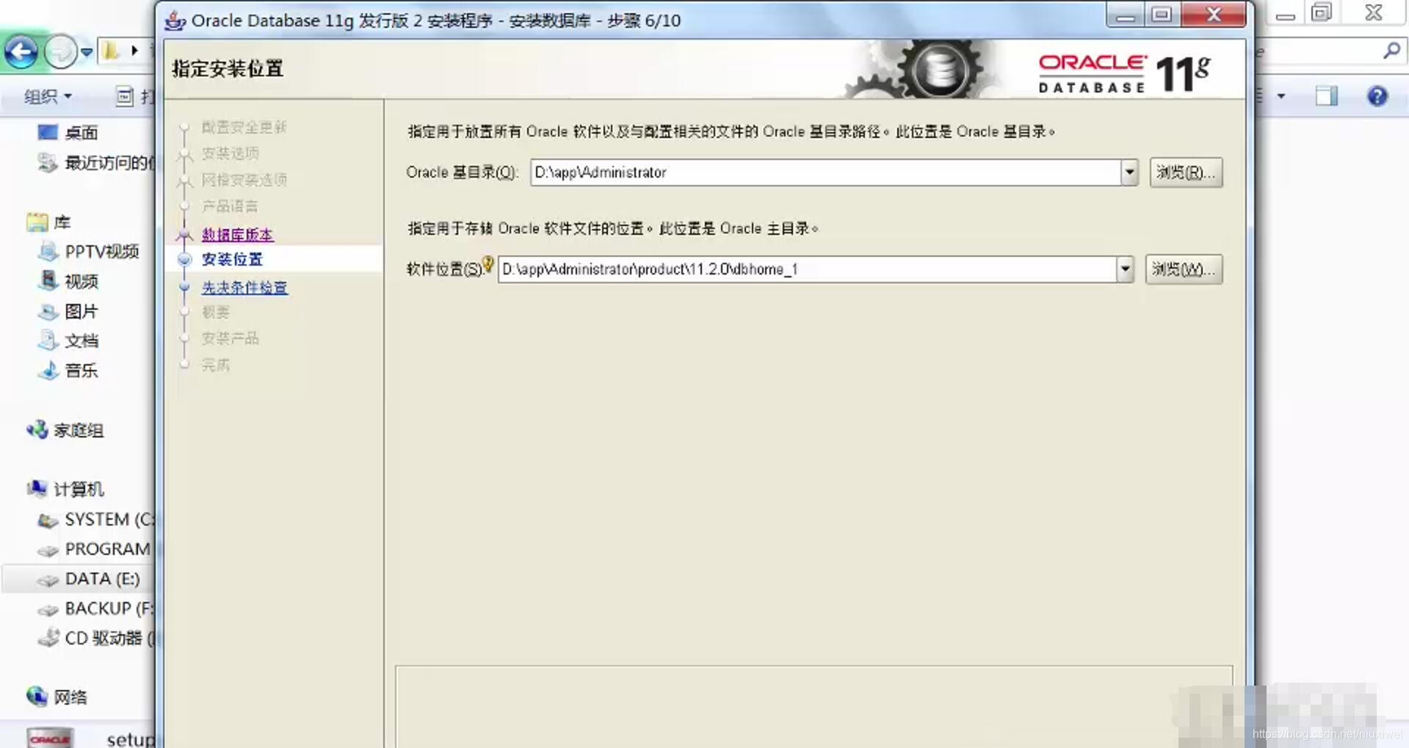The image size is (1409, 748).
Task: Select 家庭组 in Explorer sidebar
Action: [x=79, y=430]
